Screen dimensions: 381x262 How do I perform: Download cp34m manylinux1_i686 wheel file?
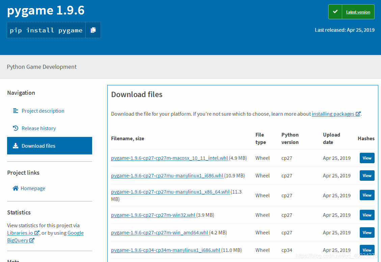[166, 250]
